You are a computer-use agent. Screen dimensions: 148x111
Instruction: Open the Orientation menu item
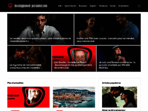(124, 6)
